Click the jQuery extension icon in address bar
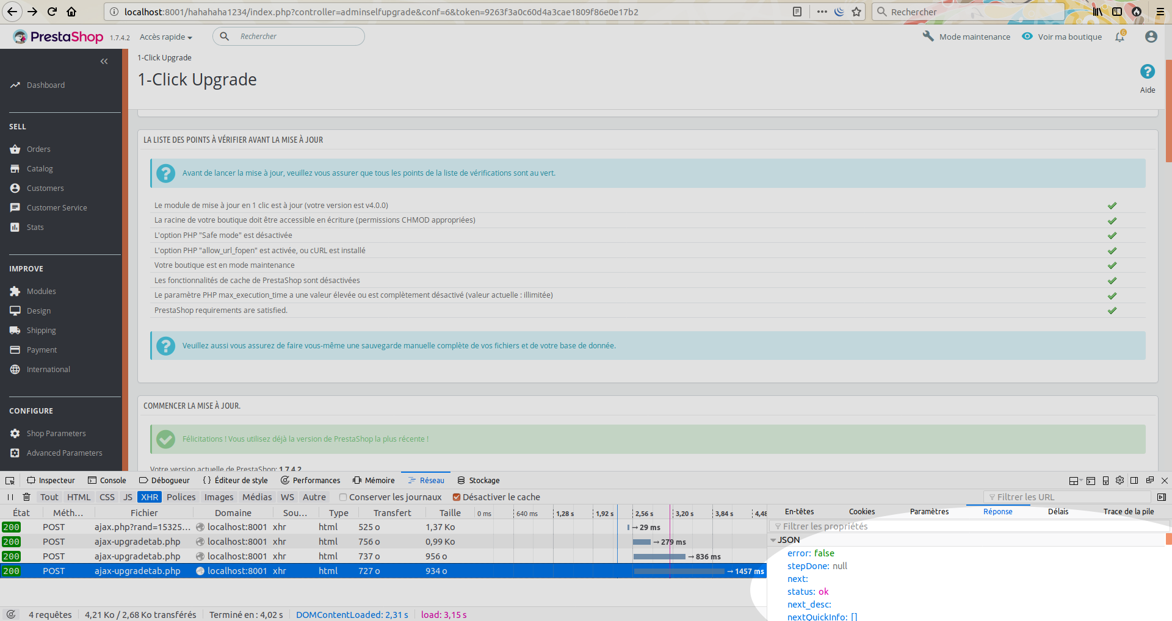This screenshot has height=621, width=1172. point(840,12)
